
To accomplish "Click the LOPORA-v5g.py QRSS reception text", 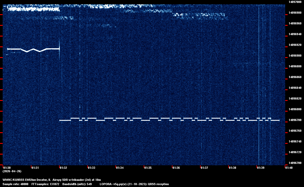I will click(x=134, y=184).
